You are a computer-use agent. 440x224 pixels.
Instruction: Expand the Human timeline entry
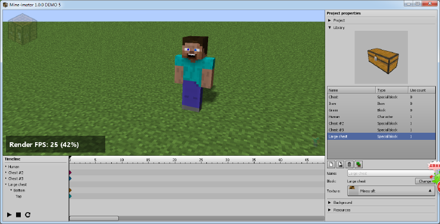(6, 167)
